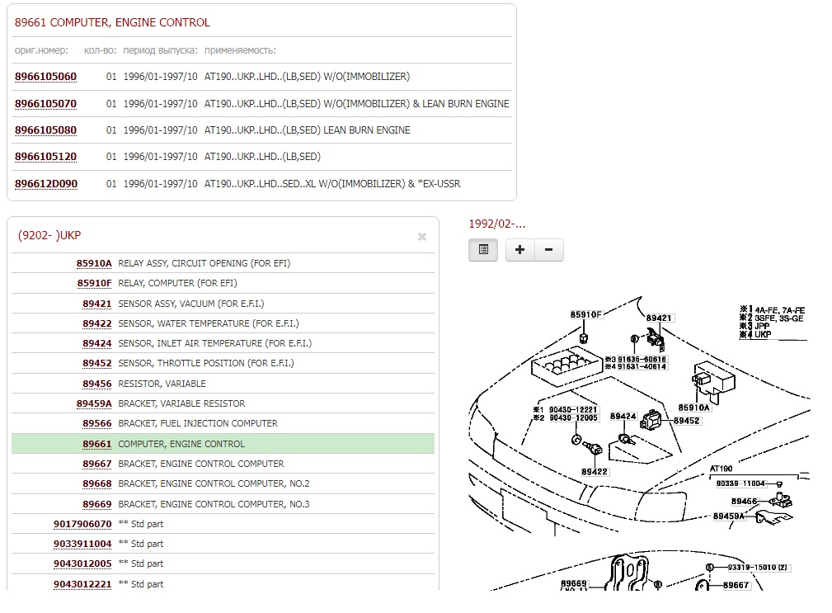Open part number 8966105060
Image resolution: width=832 pixels, height=613 pixels.
click(x=45, y=77)
